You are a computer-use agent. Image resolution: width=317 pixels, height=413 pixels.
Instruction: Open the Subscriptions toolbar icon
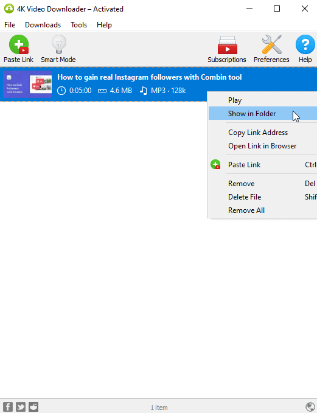coord(227,45)
